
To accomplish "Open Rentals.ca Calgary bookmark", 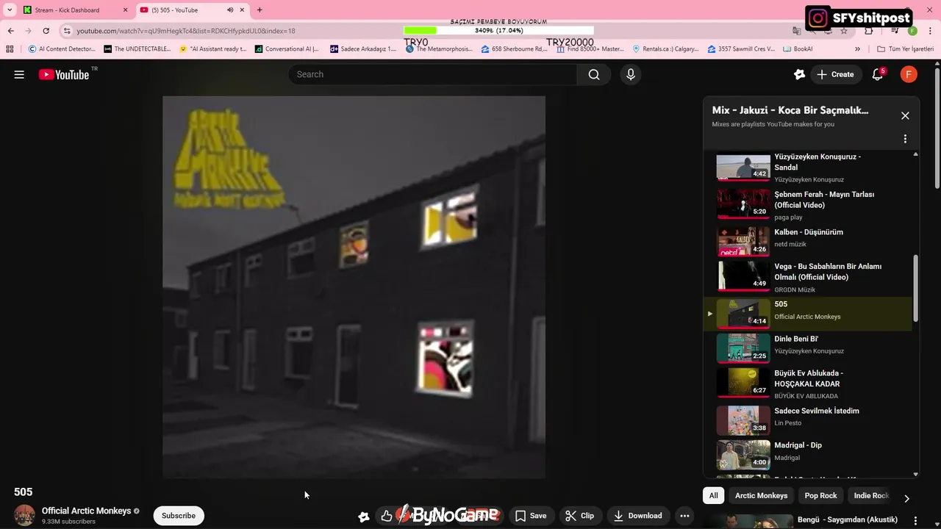I will (665, 49).
